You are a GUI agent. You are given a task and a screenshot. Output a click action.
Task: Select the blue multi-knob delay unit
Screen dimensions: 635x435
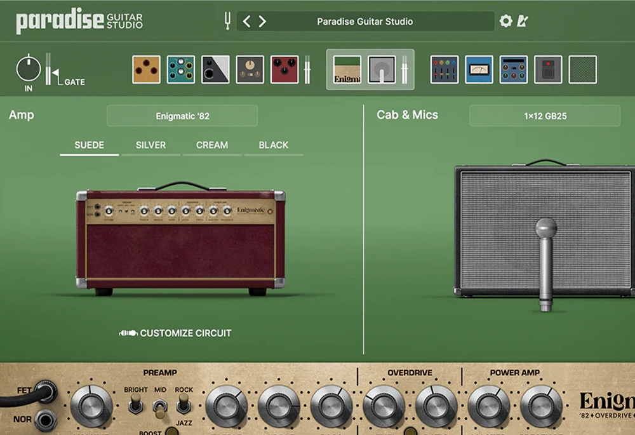pyautogui.click(x=514, y=70)
